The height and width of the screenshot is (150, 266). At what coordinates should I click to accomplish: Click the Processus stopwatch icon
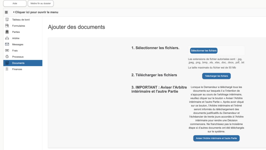pos(7,57)
